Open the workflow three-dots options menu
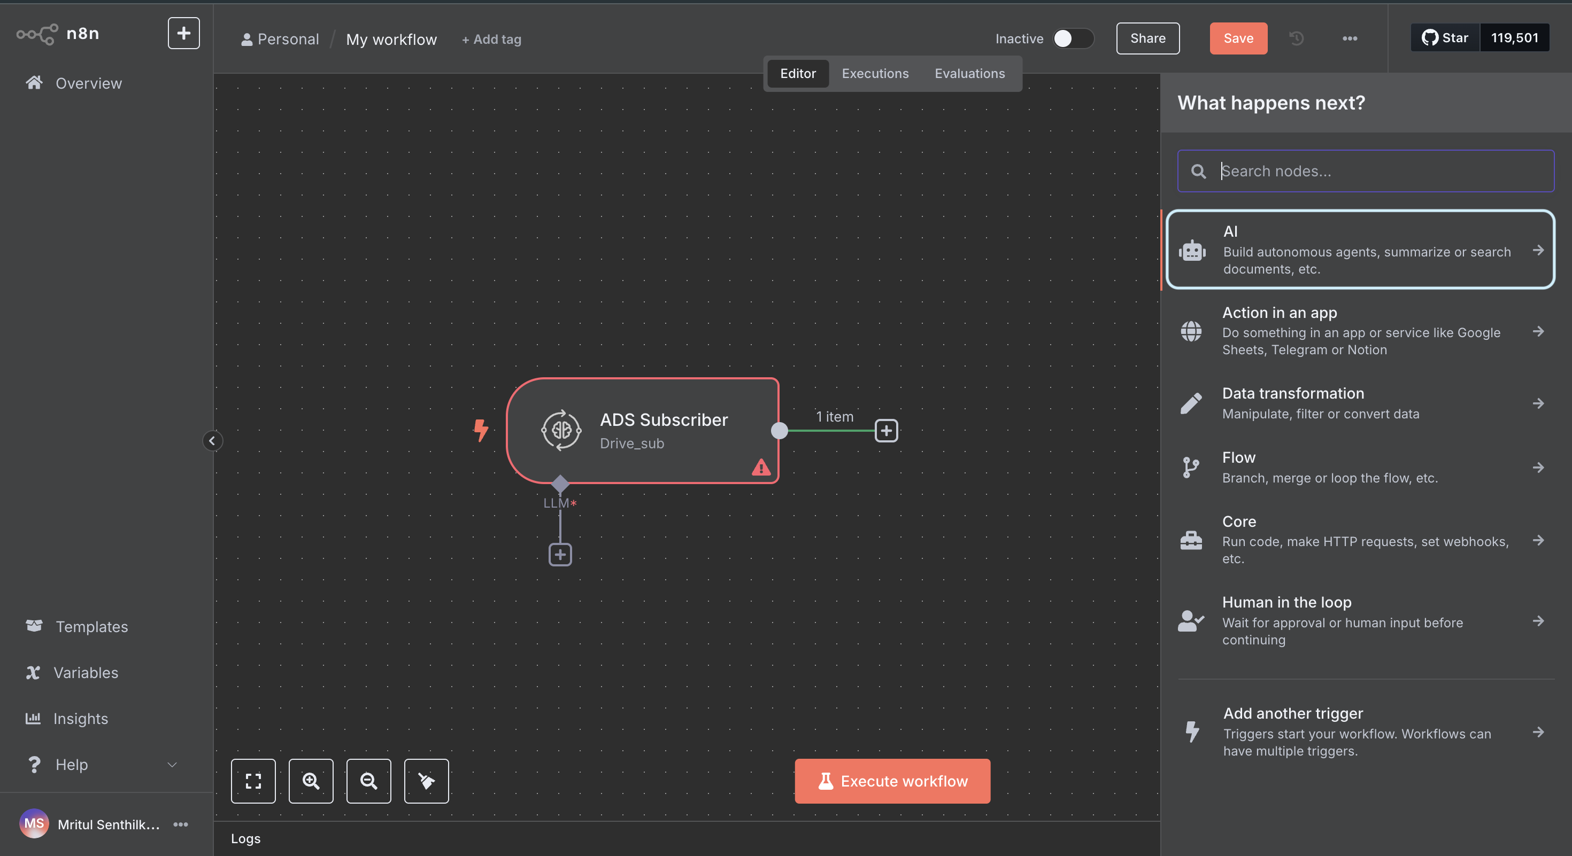Screen dimensions: 1572x856 [1349, 38]
